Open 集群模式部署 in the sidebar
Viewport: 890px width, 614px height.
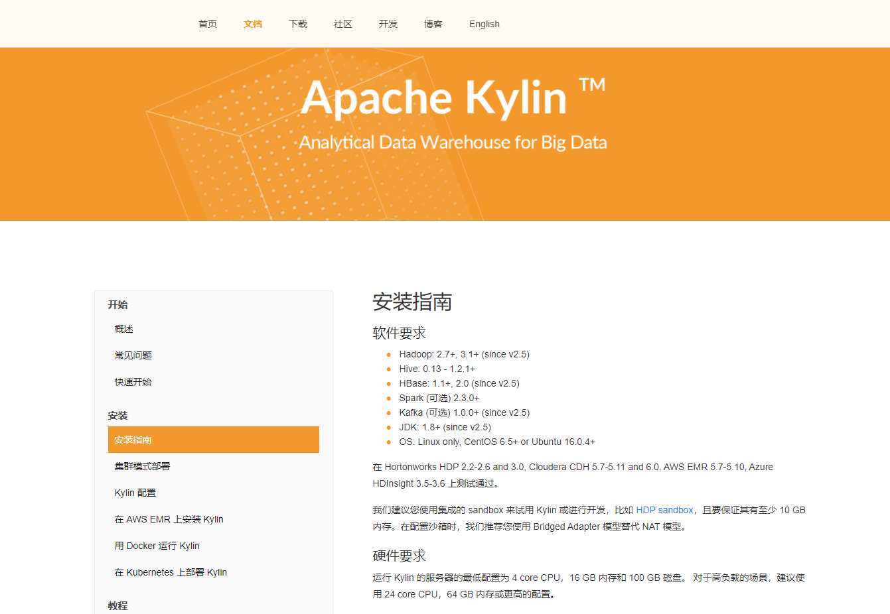tap(143, 466)
